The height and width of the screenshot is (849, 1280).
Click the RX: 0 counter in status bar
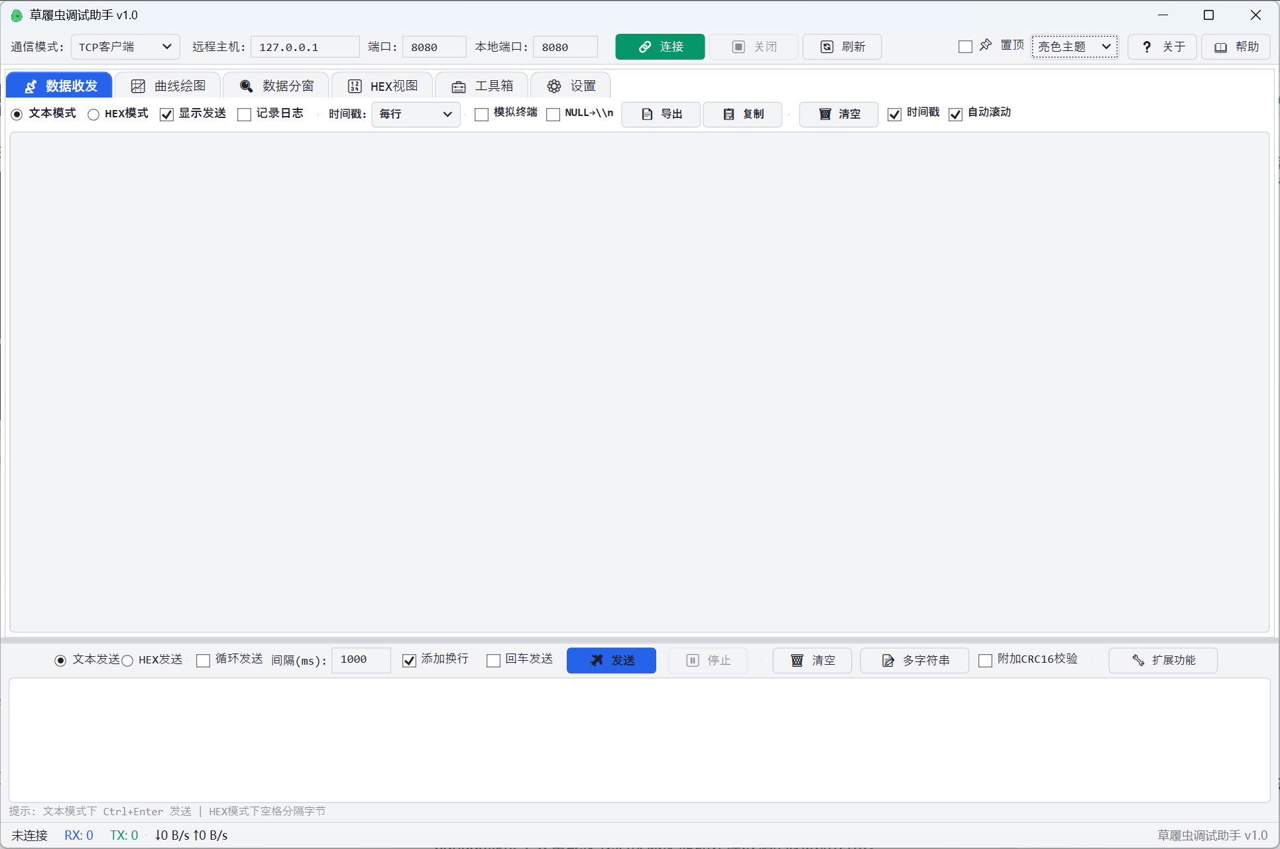(79, 836)
